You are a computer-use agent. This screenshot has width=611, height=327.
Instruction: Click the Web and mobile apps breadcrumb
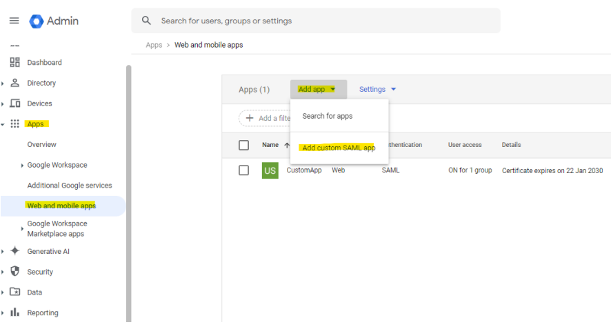coord(208,45)
